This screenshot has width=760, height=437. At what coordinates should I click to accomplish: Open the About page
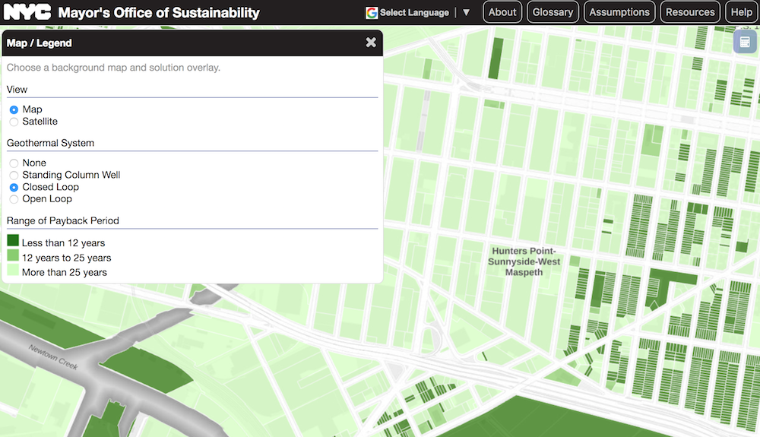pyautogui.click(x=502, y=12)
